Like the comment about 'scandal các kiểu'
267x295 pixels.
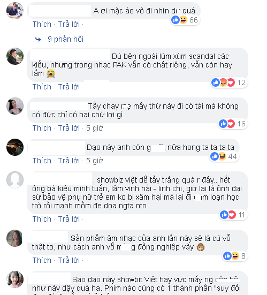[x=42, y=87]
